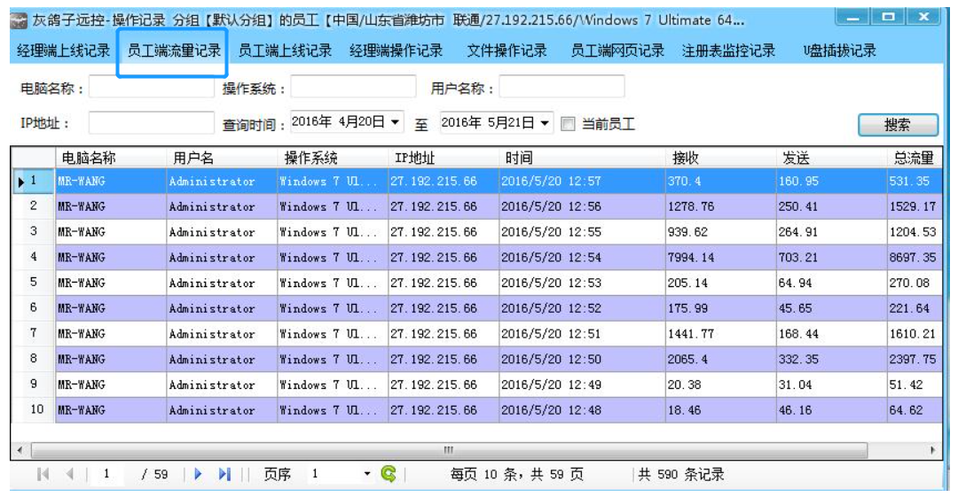Click the horizontal scrollbar right arrow

[x=932, y=450]
